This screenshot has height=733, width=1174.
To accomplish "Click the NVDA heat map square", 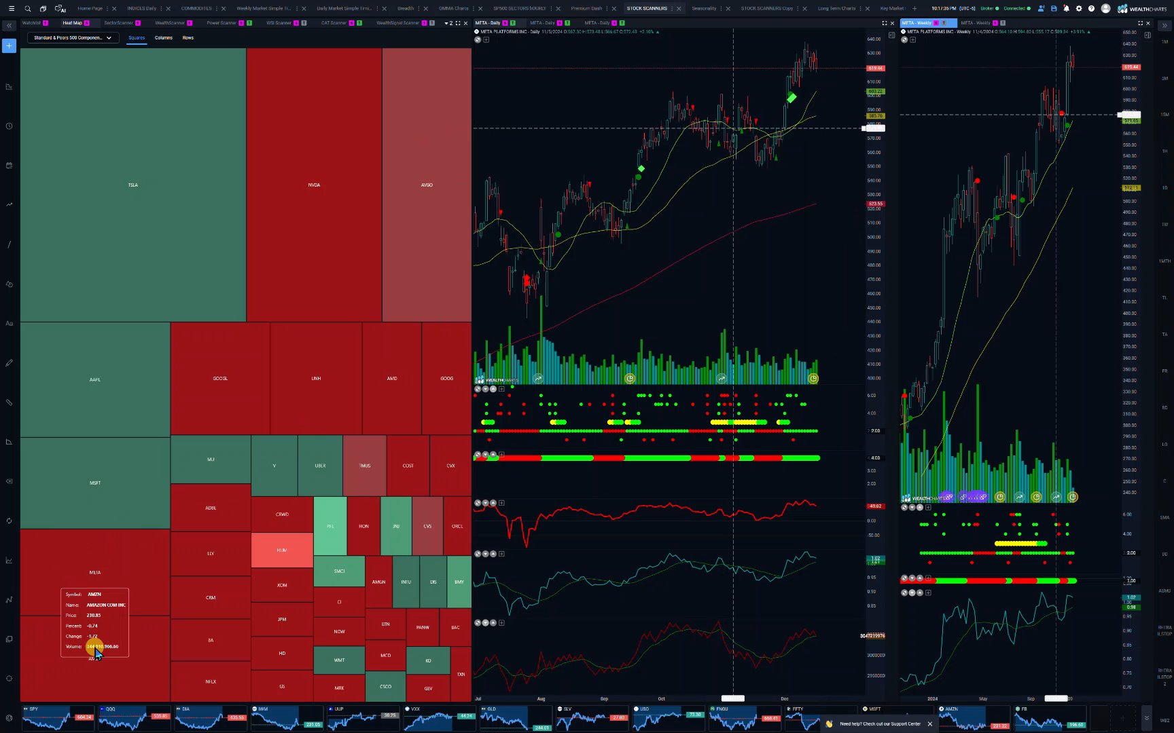I will point(314,185).
